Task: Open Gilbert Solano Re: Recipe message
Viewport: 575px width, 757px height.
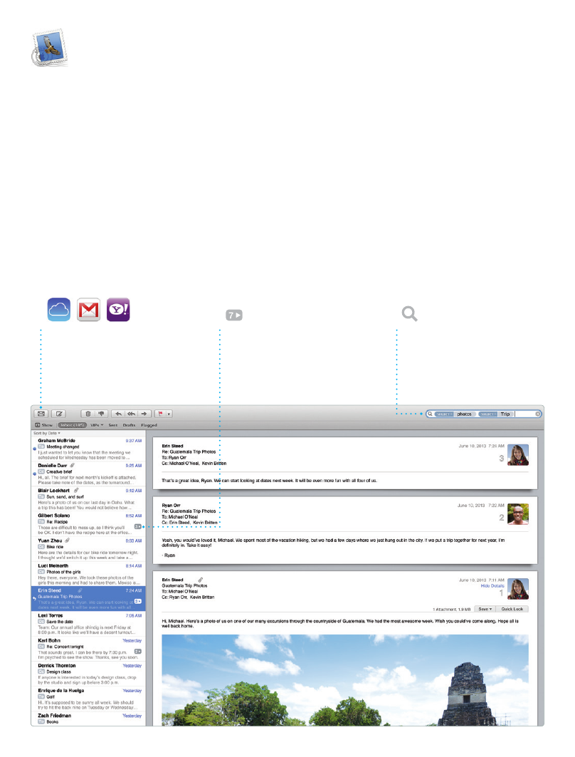Action: click(x=89, y=524)
